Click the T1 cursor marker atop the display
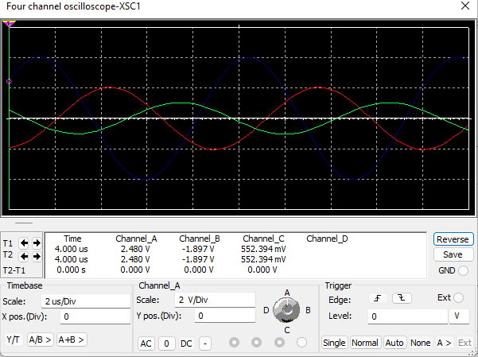Screen dimensions: 478x357 (10, 25)
